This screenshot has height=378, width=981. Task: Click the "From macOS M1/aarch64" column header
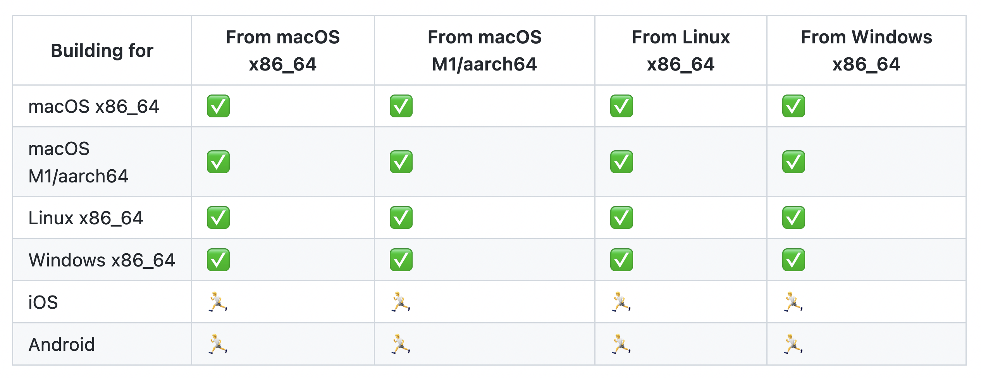[x=484, y=51]
